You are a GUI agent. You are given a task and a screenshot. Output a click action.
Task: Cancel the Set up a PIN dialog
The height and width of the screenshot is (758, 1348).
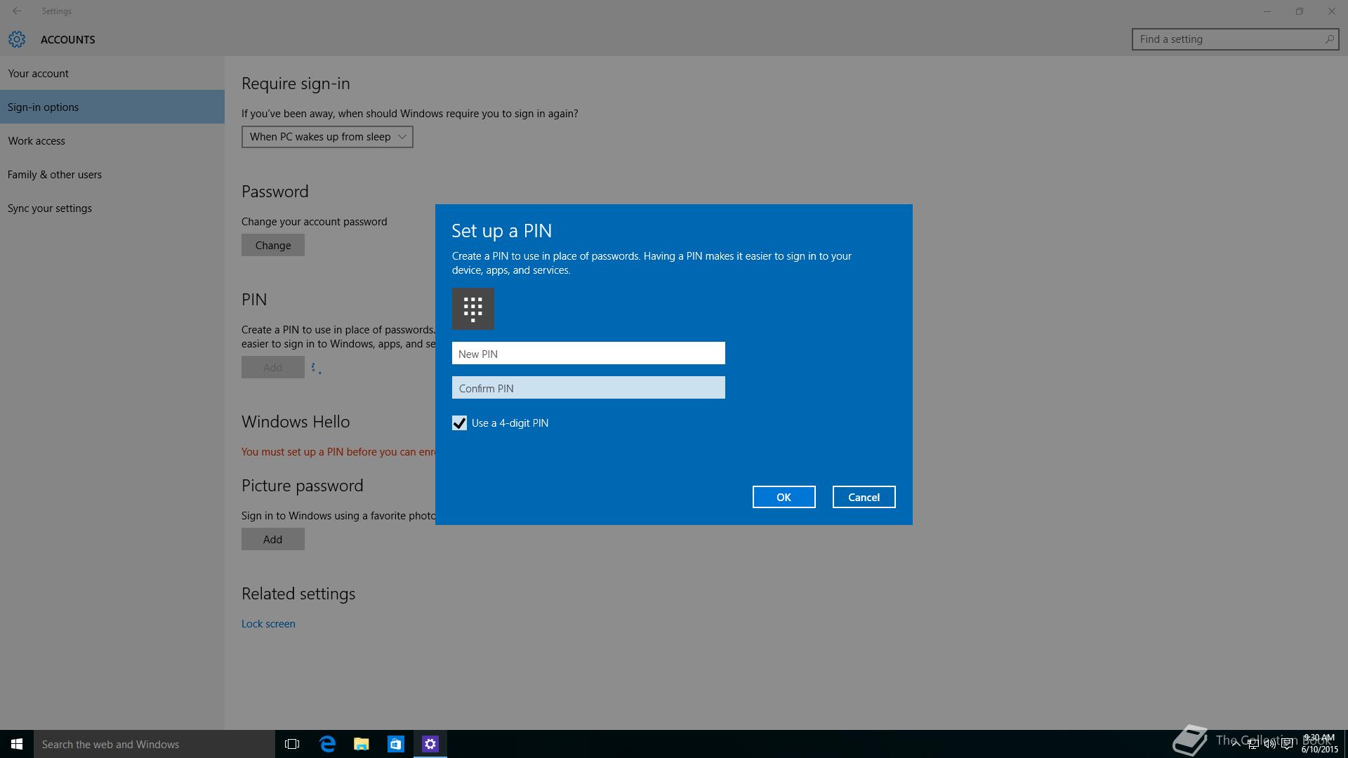tap(864, 497)
